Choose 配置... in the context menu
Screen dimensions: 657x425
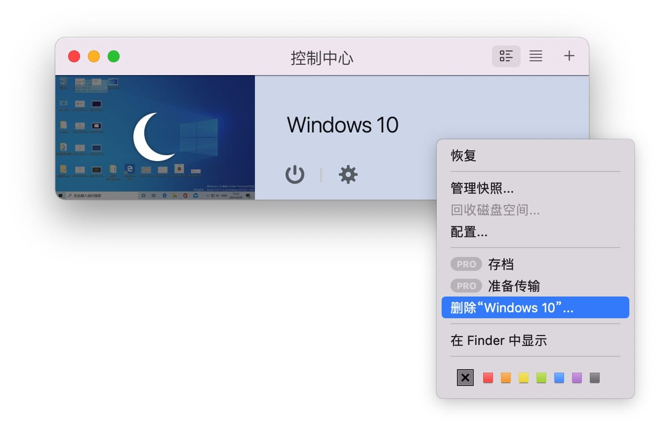click(x=469, y=232)
